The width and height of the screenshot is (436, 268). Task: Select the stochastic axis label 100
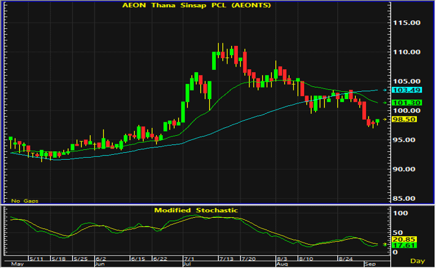point(400,214)
